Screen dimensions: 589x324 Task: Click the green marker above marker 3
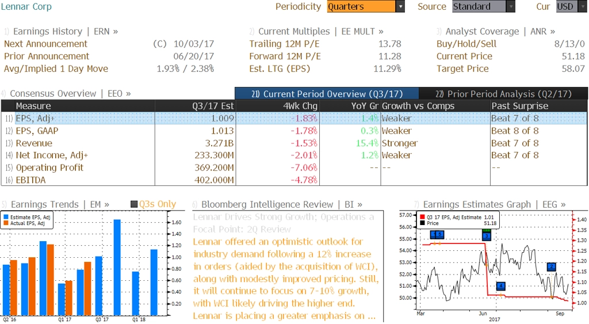click(x=487, y=230)
